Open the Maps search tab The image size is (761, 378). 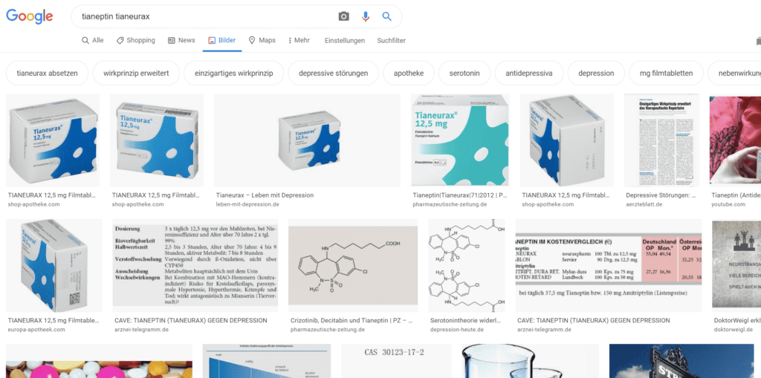pos(262,40)
